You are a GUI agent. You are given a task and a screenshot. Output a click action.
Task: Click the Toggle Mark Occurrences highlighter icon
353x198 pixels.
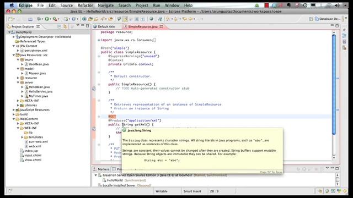[x=126, y=19]
